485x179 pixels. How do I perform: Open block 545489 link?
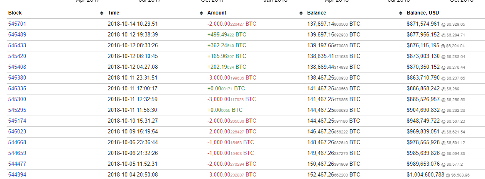[x=17, y=35]
